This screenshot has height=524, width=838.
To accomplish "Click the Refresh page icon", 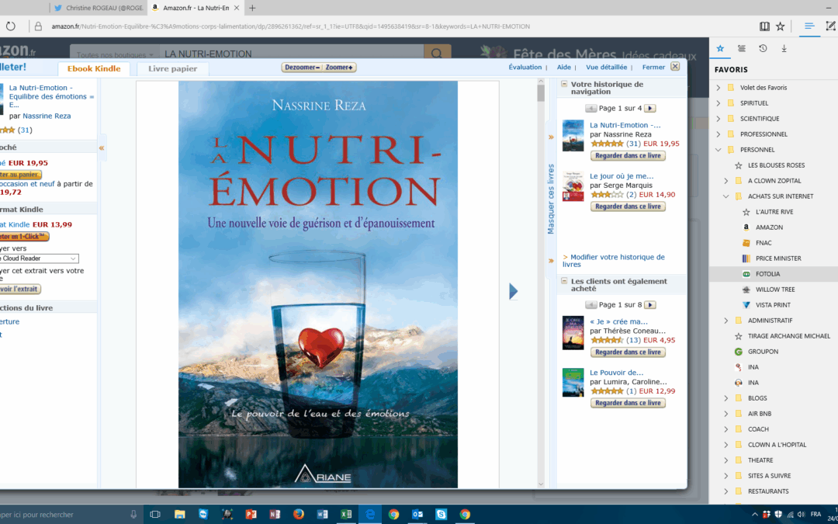I will pos(11,26).
